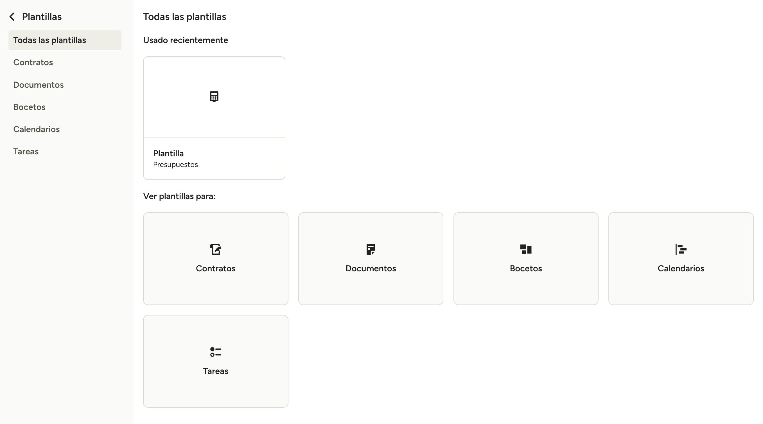Click the Tareas checklist icon

click(x=215, y=352)
